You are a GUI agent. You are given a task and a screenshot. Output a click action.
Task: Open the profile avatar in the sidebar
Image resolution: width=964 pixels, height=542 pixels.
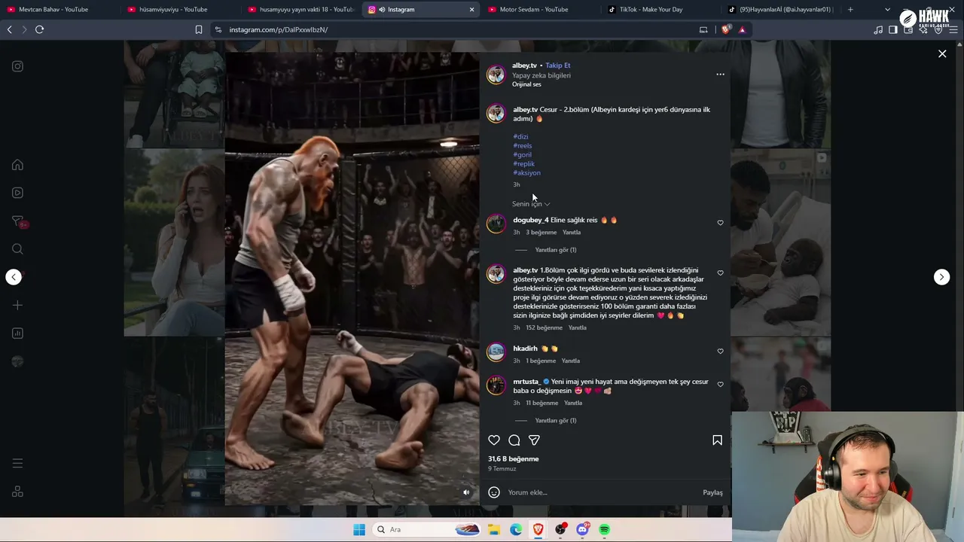[x=17, y=361]
